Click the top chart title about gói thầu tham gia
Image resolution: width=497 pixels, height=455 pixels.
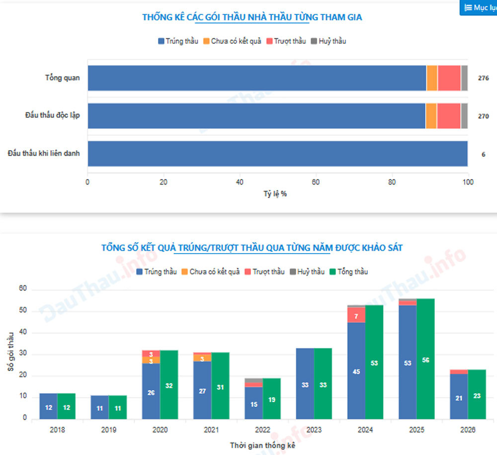(252, 17)
